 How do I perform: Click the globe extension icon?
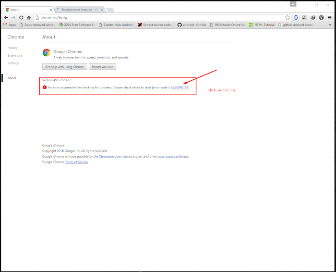[x=321, y=18]
